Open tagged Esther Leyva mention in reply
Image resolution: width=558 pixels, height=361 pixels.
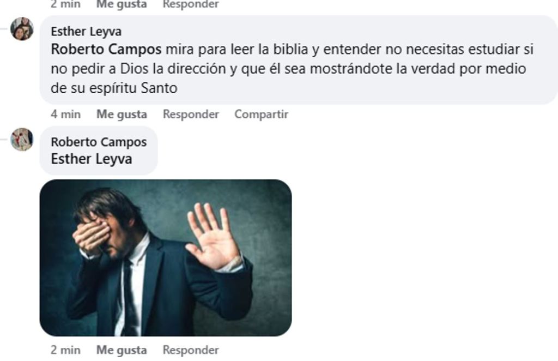point(92,159)
